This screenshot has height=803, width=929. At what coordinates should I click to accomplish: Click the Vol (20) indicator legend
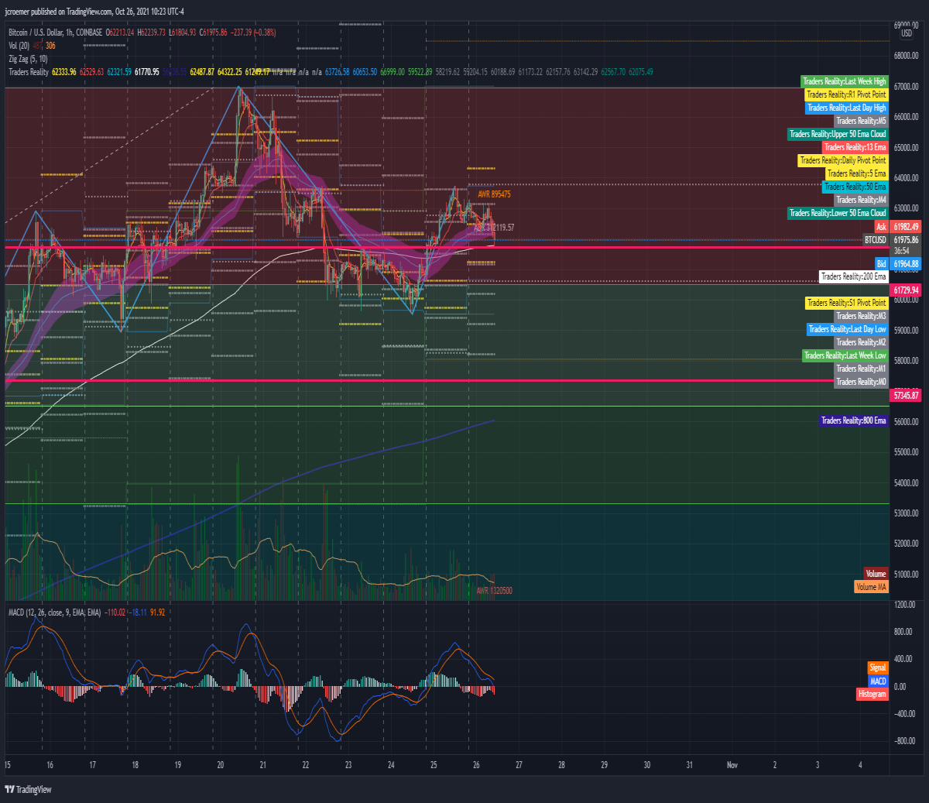[19, 46]
